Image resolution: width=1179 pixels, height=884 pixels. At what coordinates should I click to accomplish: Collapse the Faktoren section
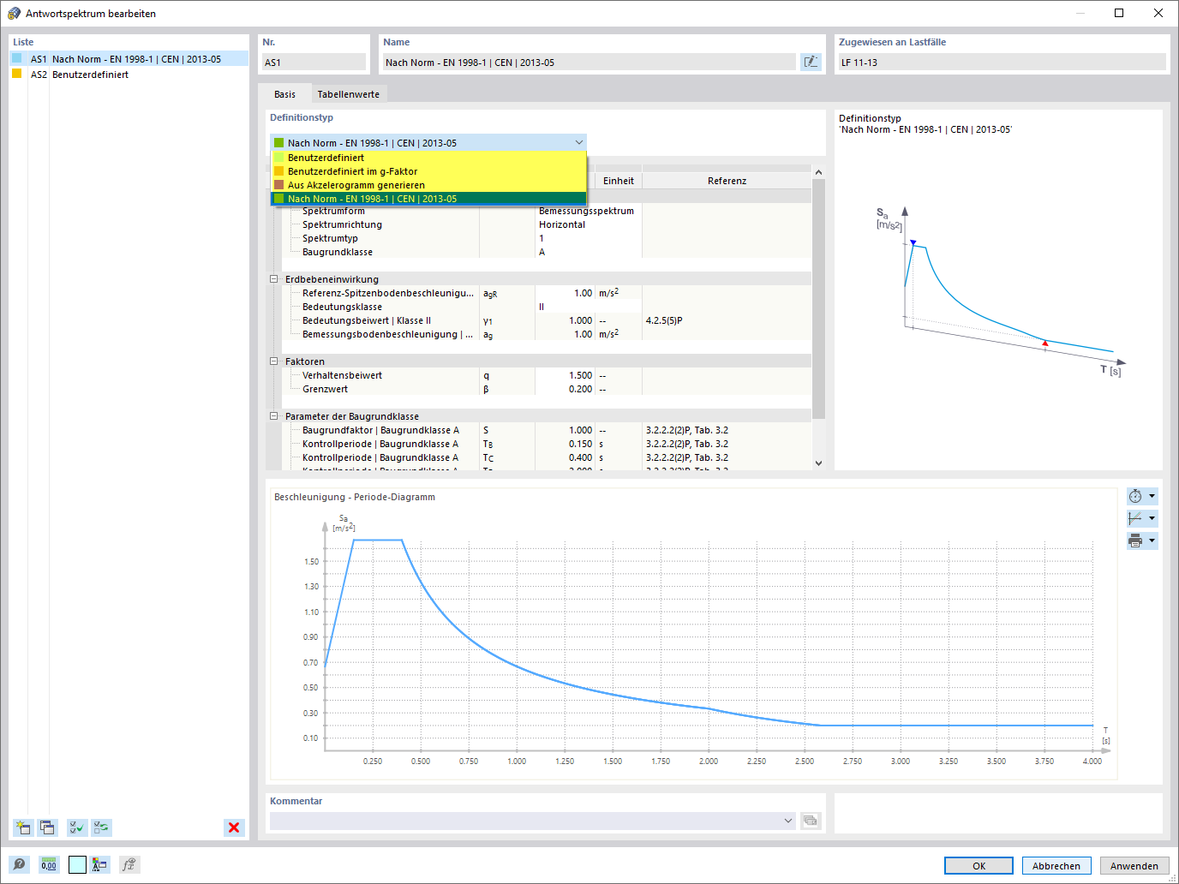point(274,361)
